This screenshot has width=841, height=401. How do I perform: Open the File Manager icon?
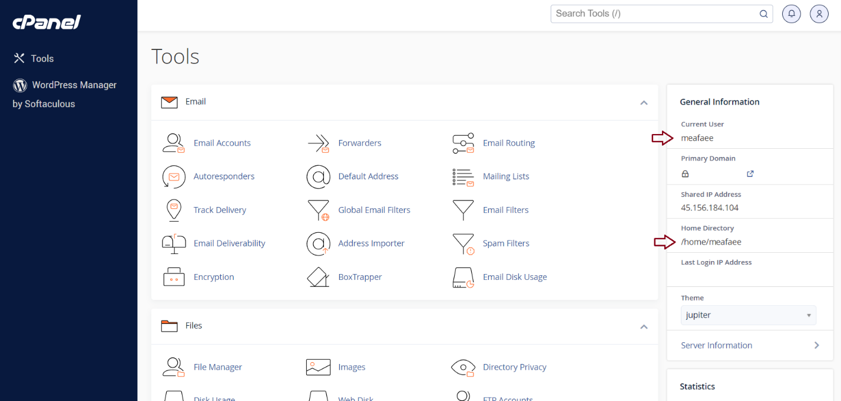[x=174, y=367]
